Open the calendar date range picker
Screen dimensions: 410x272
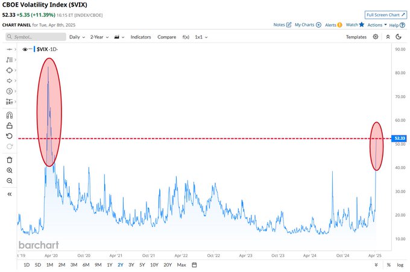(195, 265)
